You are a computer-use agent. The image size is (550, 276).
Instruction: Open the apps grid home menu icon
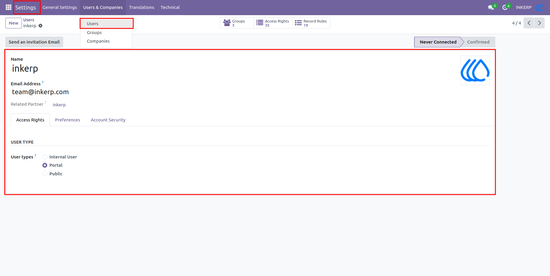click(x=8, y=7)
